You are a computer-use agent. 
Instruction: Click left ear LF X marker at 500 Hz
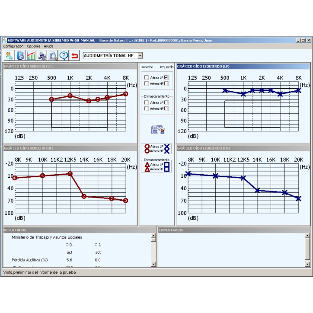(x=225, y=90)
